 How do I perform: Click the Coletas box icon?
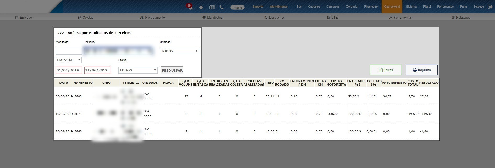(x=79, y=18)
